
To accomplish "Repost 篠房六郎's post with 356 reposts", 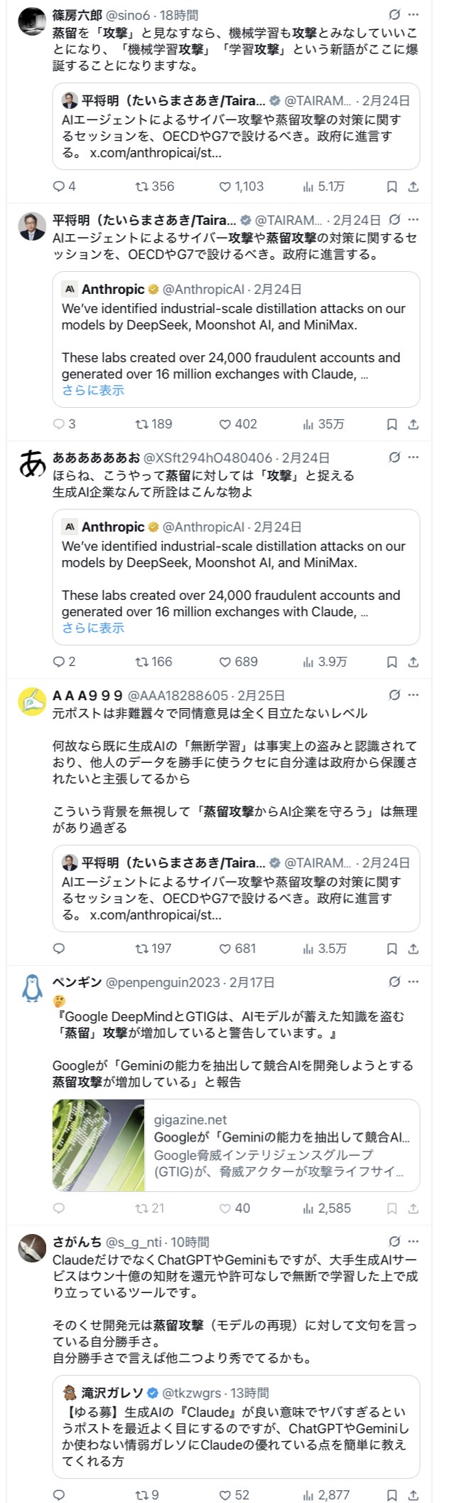I will [143, 186].
